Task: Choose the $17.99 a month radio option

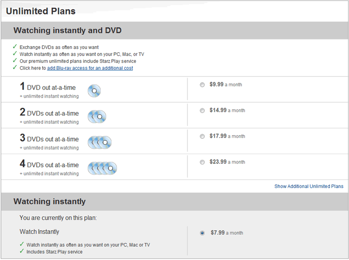Action: tap(202, 136)
